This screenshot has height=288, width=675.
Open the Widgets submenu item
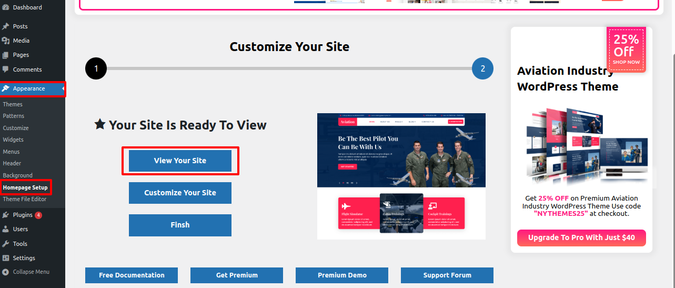click(x=13, y=140)
